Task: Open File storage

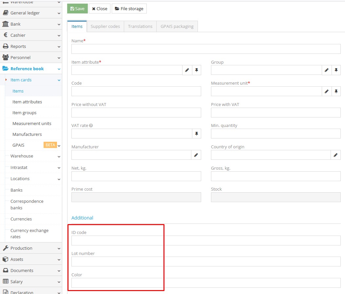Action: click(x=129, y=9)
